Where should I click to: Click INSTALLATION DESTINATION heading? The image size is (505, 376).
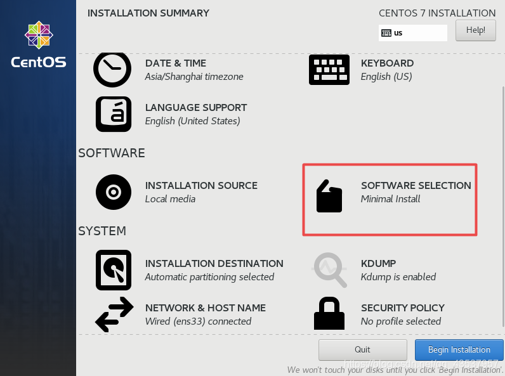tap(214, 263)
